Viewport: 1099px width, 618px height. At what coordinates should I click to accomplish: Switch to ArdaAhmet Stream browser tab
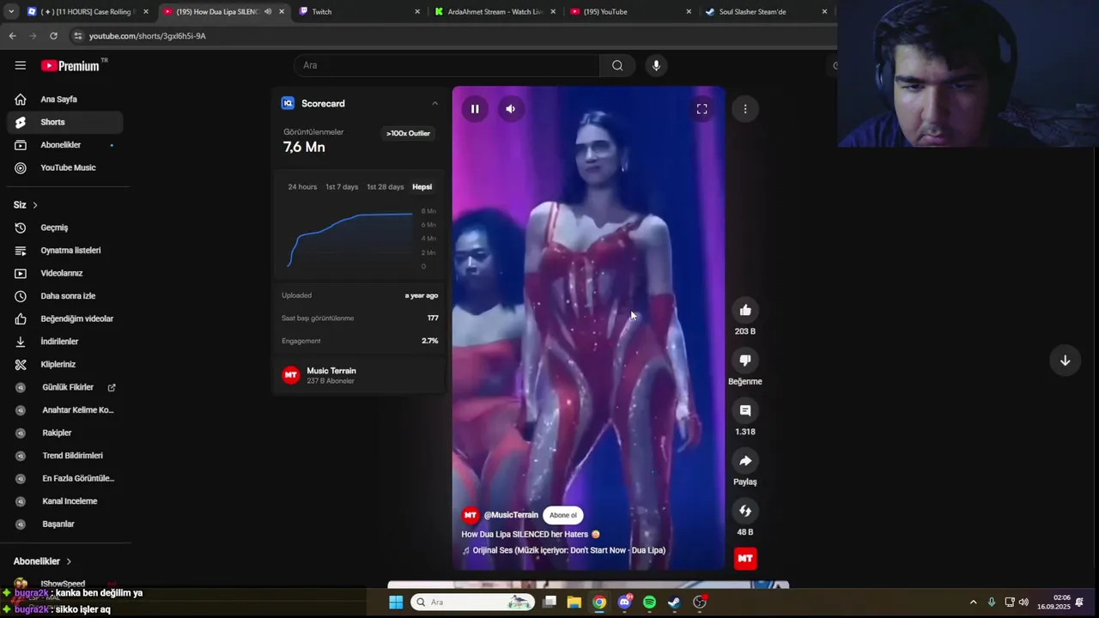[495, 12]
